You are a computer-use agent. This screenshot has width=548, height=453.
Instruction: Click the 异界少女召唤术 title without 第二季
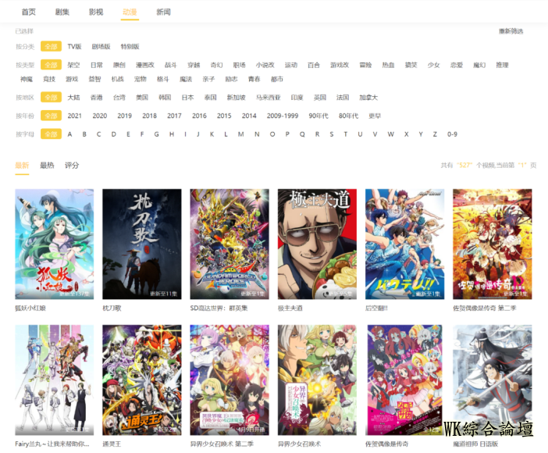300,444
